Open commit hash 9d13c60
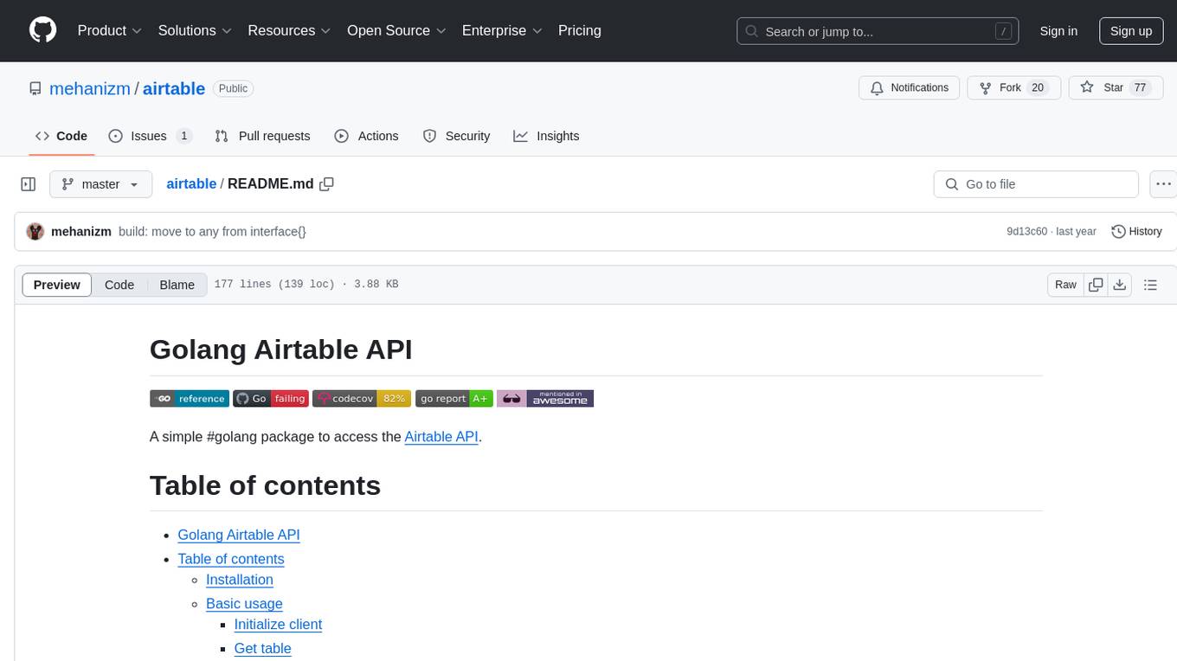Screen dimensions: 1177x661 point(1026,232)
